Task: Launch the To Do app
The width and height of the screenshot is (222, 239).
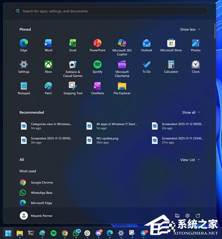Action: click(x=147, y=67)
